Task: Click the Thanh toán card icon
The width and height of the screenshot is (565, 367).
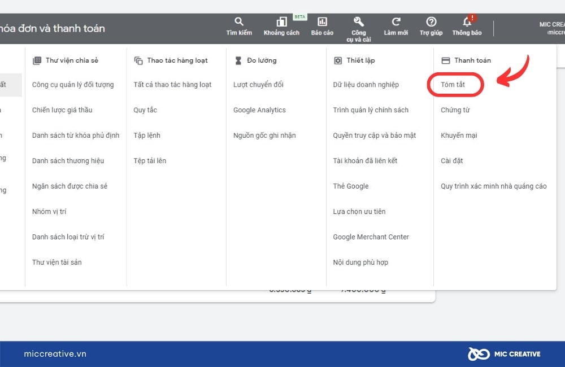Action: coord(446,60)
